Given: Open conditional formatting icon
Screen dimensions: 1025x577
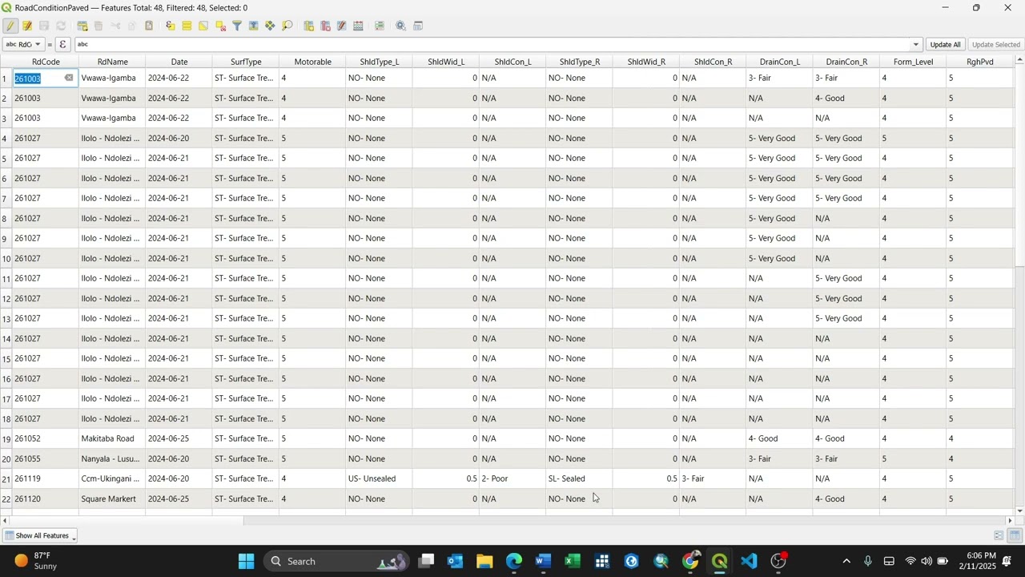Looking at the screenshot, I should (x=380, y=26).
